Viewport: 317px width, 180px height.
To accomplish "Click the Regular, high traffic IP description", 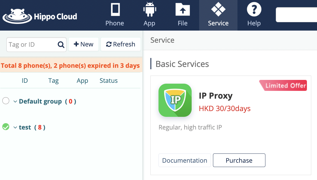I will [x=190, y=127].
